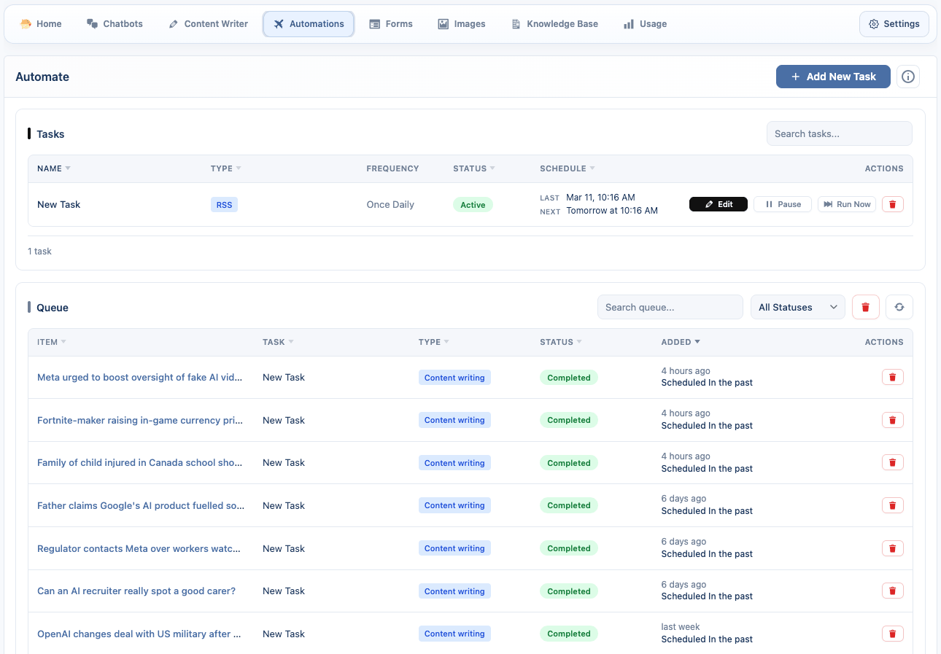This screenshot has width=941, height=654.
Task: Delete the New Task row using trash icon
Action: point(893,204)
